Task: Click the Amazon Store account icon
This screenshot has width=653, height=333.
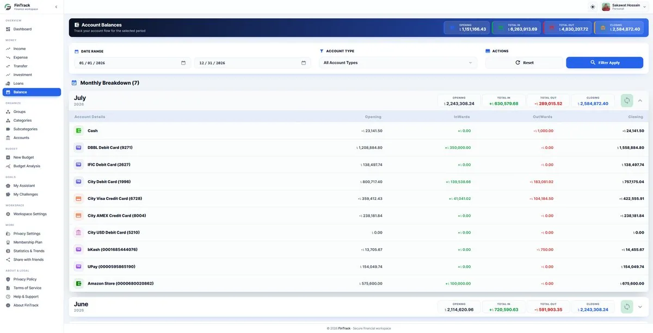Action: tap(79, 284)
